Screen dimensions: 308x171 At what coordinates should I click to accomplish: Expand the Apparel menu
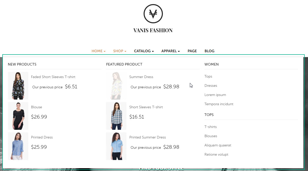(171, 51)
